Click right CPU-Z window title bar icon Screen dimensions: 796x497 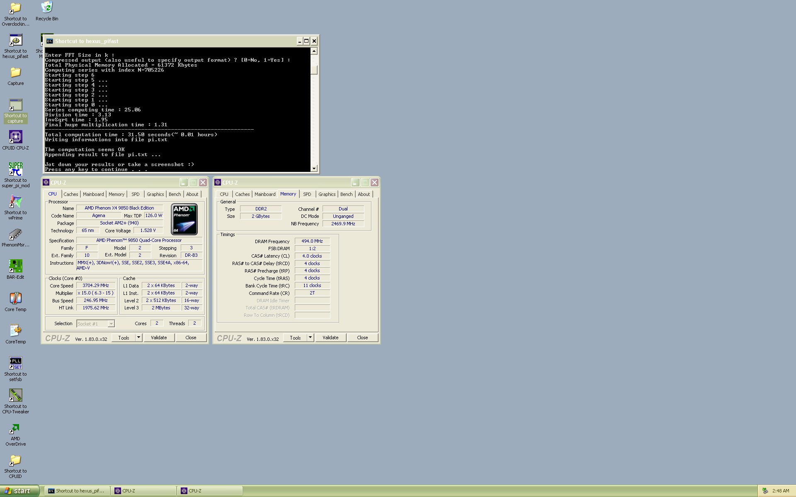pyautogui.click(x=218, y=182)
